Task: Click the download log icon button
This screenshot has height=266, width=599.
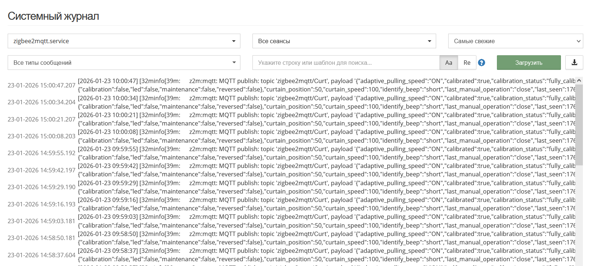Action: [x=574, y=63]
